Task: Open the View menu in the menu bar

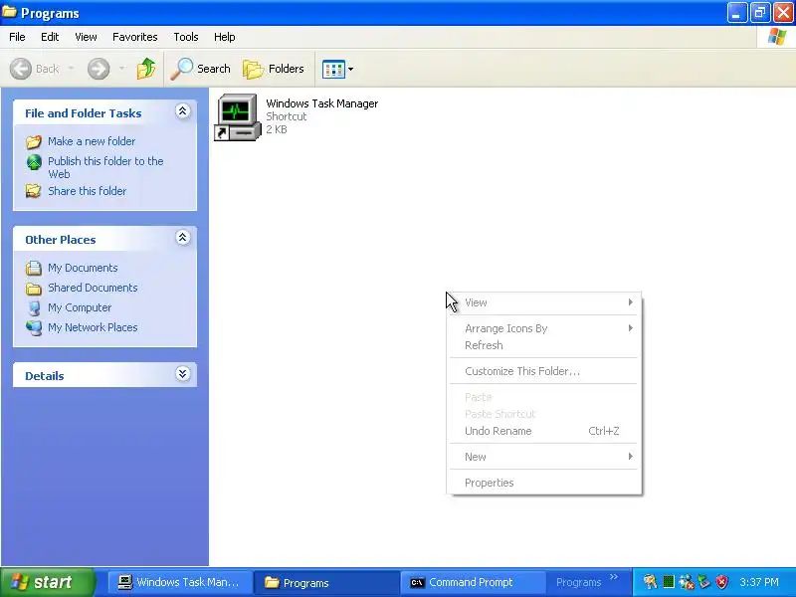Action: click(86, 37)
